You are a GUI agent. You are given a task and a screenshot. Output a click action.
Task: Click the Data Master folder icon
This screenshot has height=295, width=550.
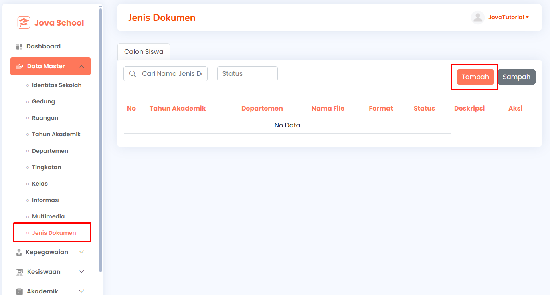(x=19, y=66)
